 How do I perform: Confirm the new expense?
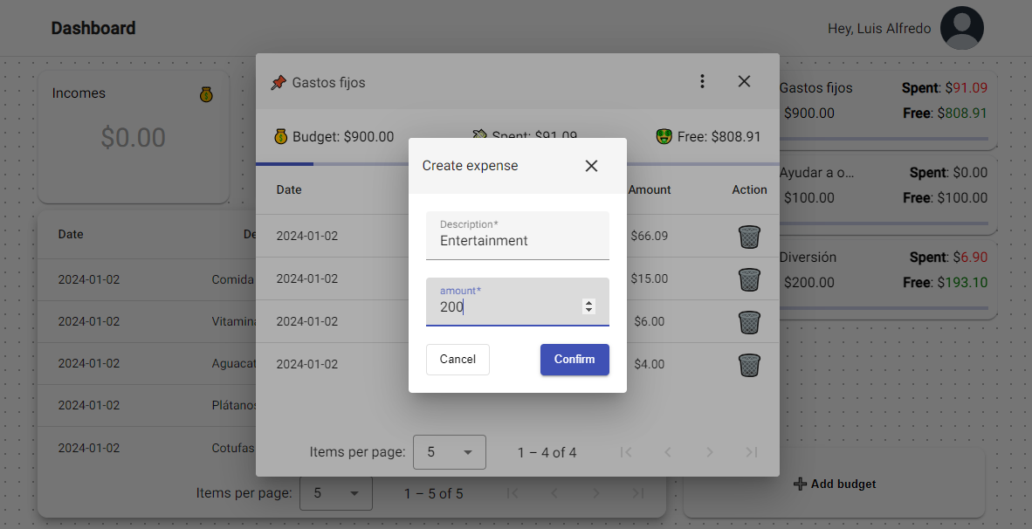pyautogui.click(x=574, y=360)
